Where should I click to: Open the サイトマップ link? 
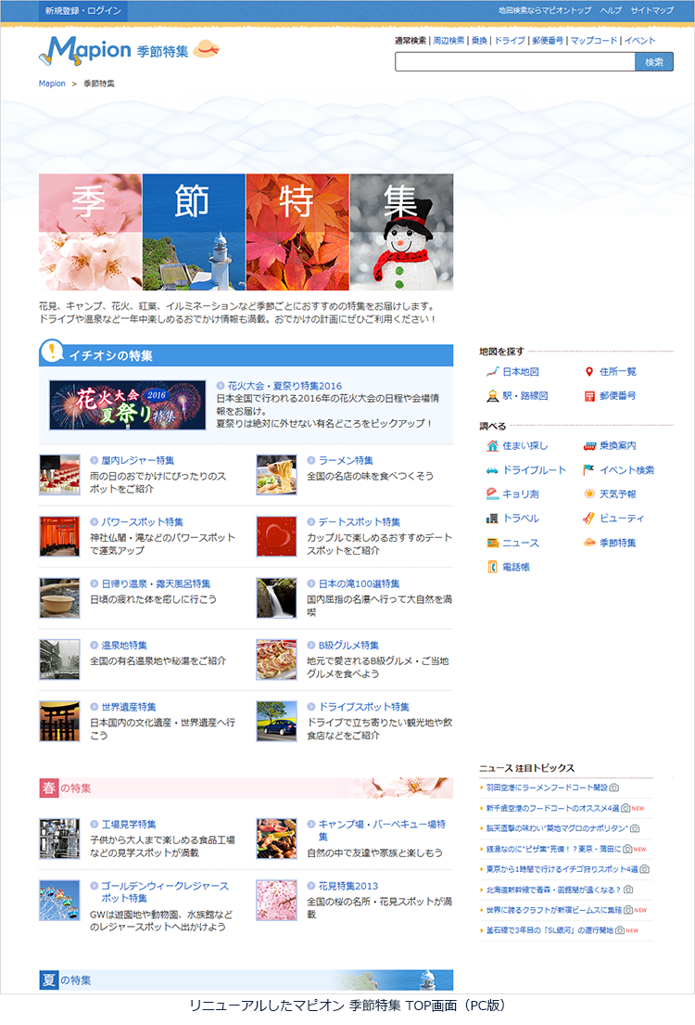[651, 10]
